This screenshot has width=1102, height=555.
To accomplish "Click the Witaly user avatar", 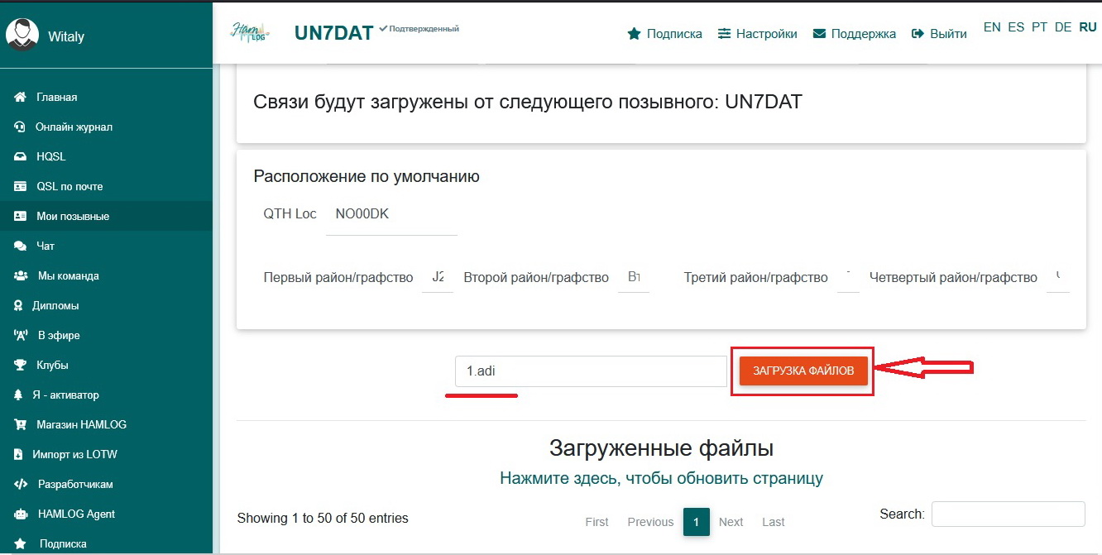I will [x=22, y=34].
